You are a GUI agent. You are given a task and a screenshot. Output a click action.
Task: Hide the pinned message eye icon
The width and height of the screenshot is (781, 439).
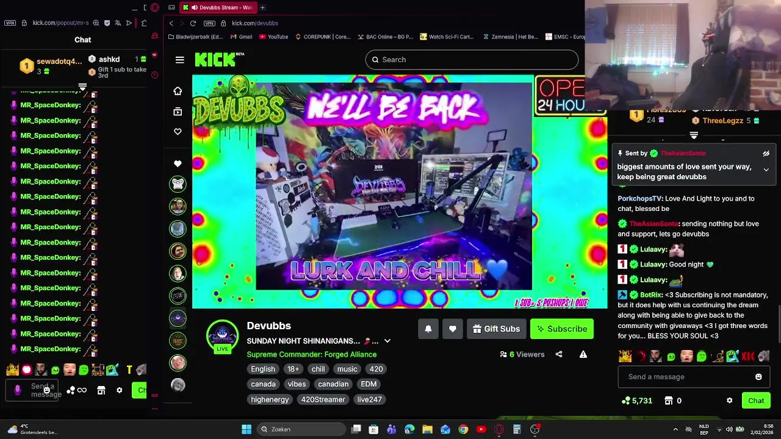(766, 154)
